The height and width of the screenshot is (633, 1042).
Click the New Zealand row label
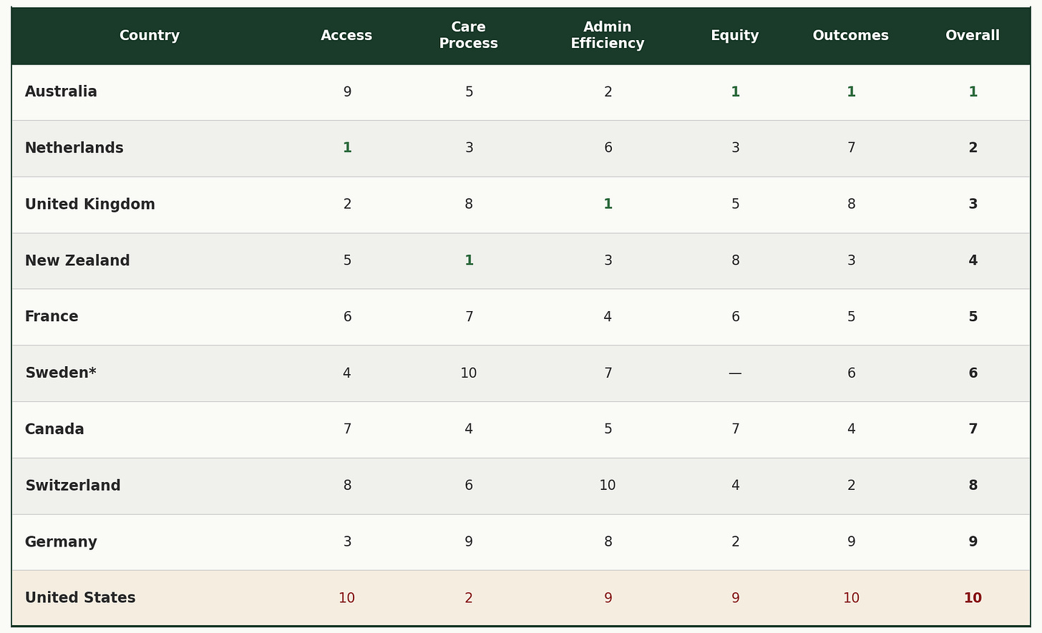click(77, 260)
